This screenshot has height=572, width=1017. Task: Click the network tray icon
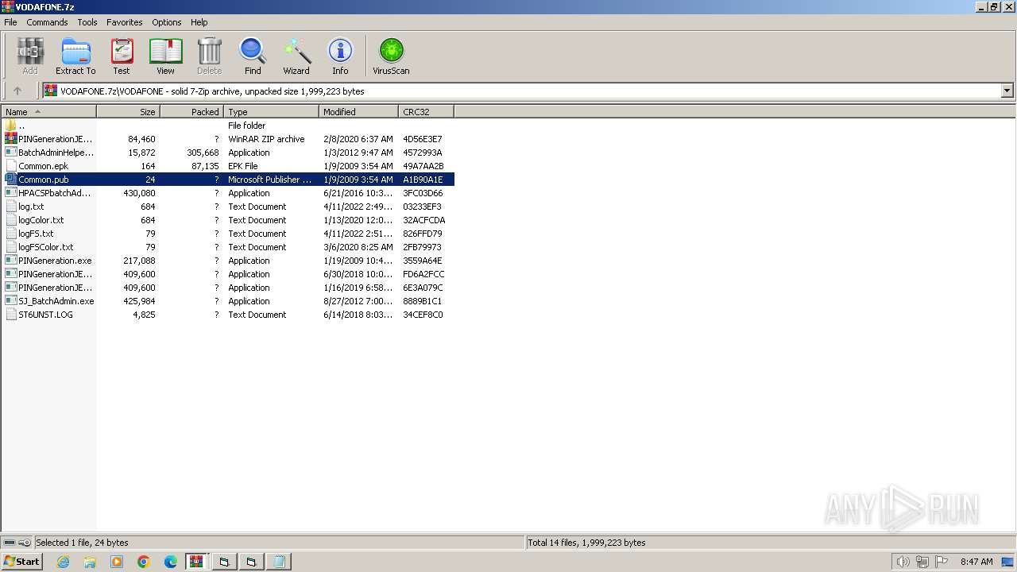click(922, 562)
